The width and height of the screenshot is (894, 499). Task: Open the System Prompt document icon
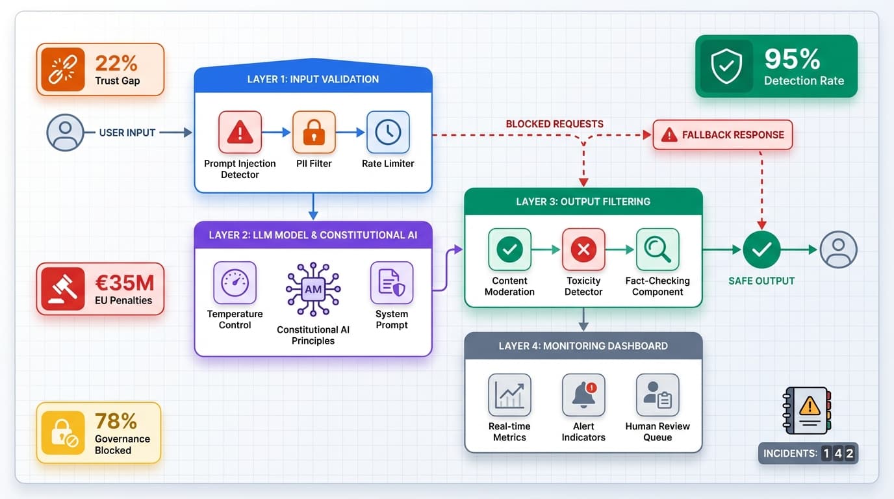[x=391, y=282]
